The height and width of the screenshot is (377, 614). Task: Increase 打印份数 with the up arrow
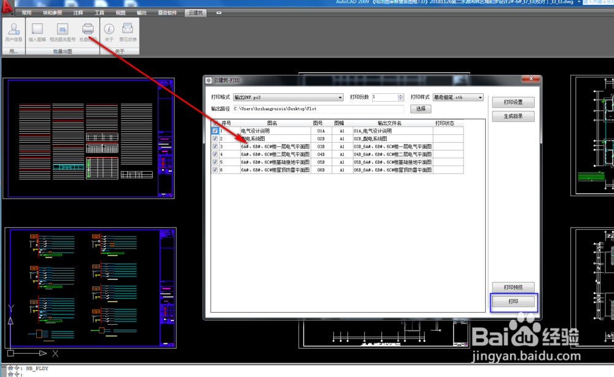400,96
